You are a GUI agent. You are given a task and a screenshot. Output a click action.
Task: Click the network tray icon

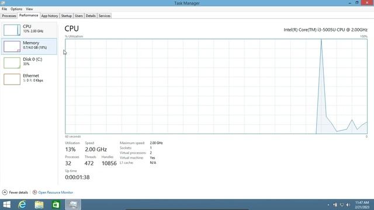coord(342,205)
